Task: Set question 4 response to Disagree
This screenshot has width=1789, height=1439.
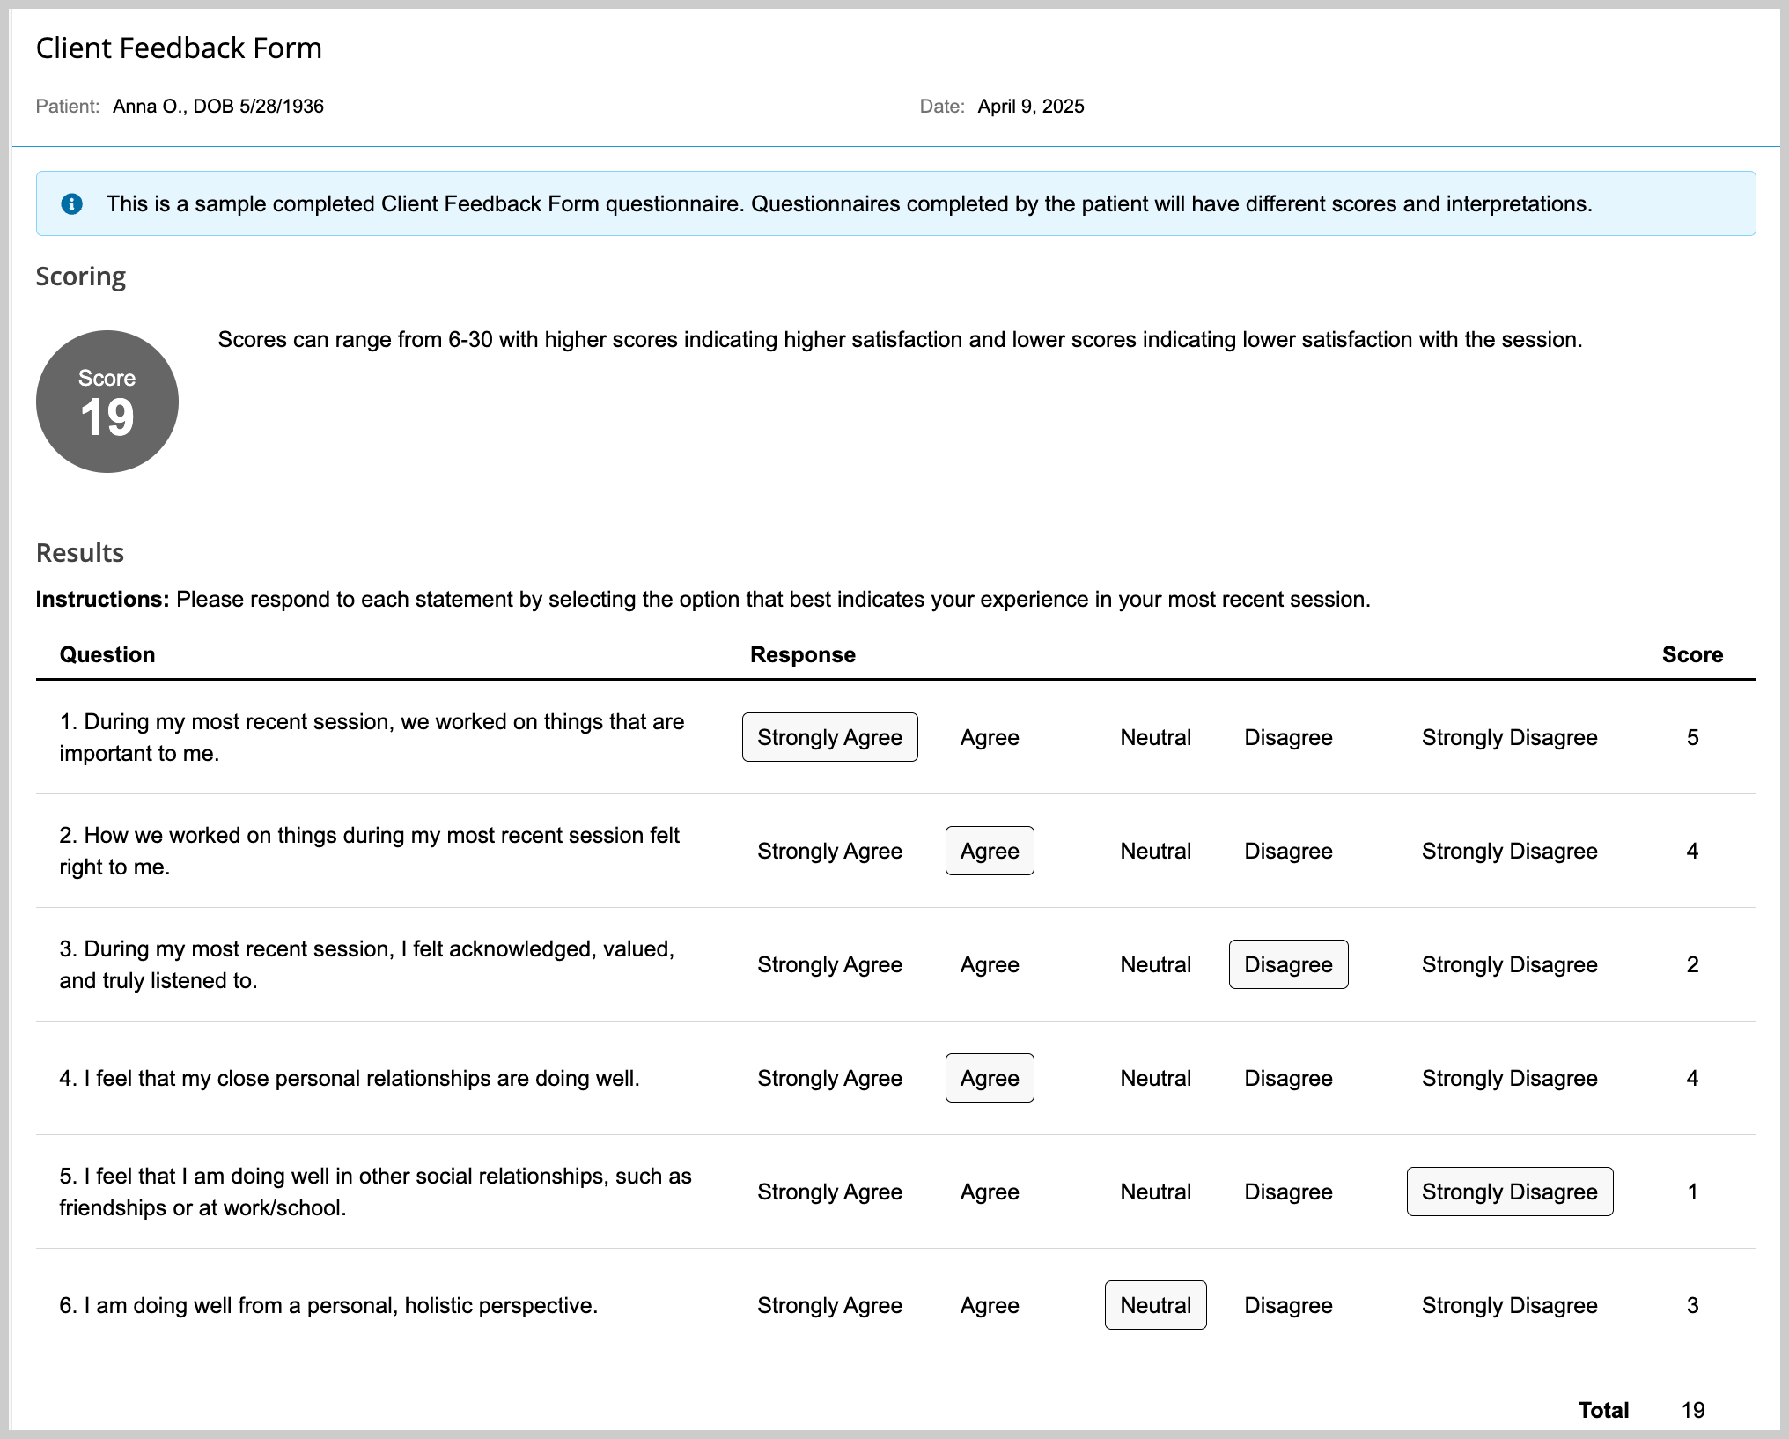Action: click(x=1288, y=1078)
